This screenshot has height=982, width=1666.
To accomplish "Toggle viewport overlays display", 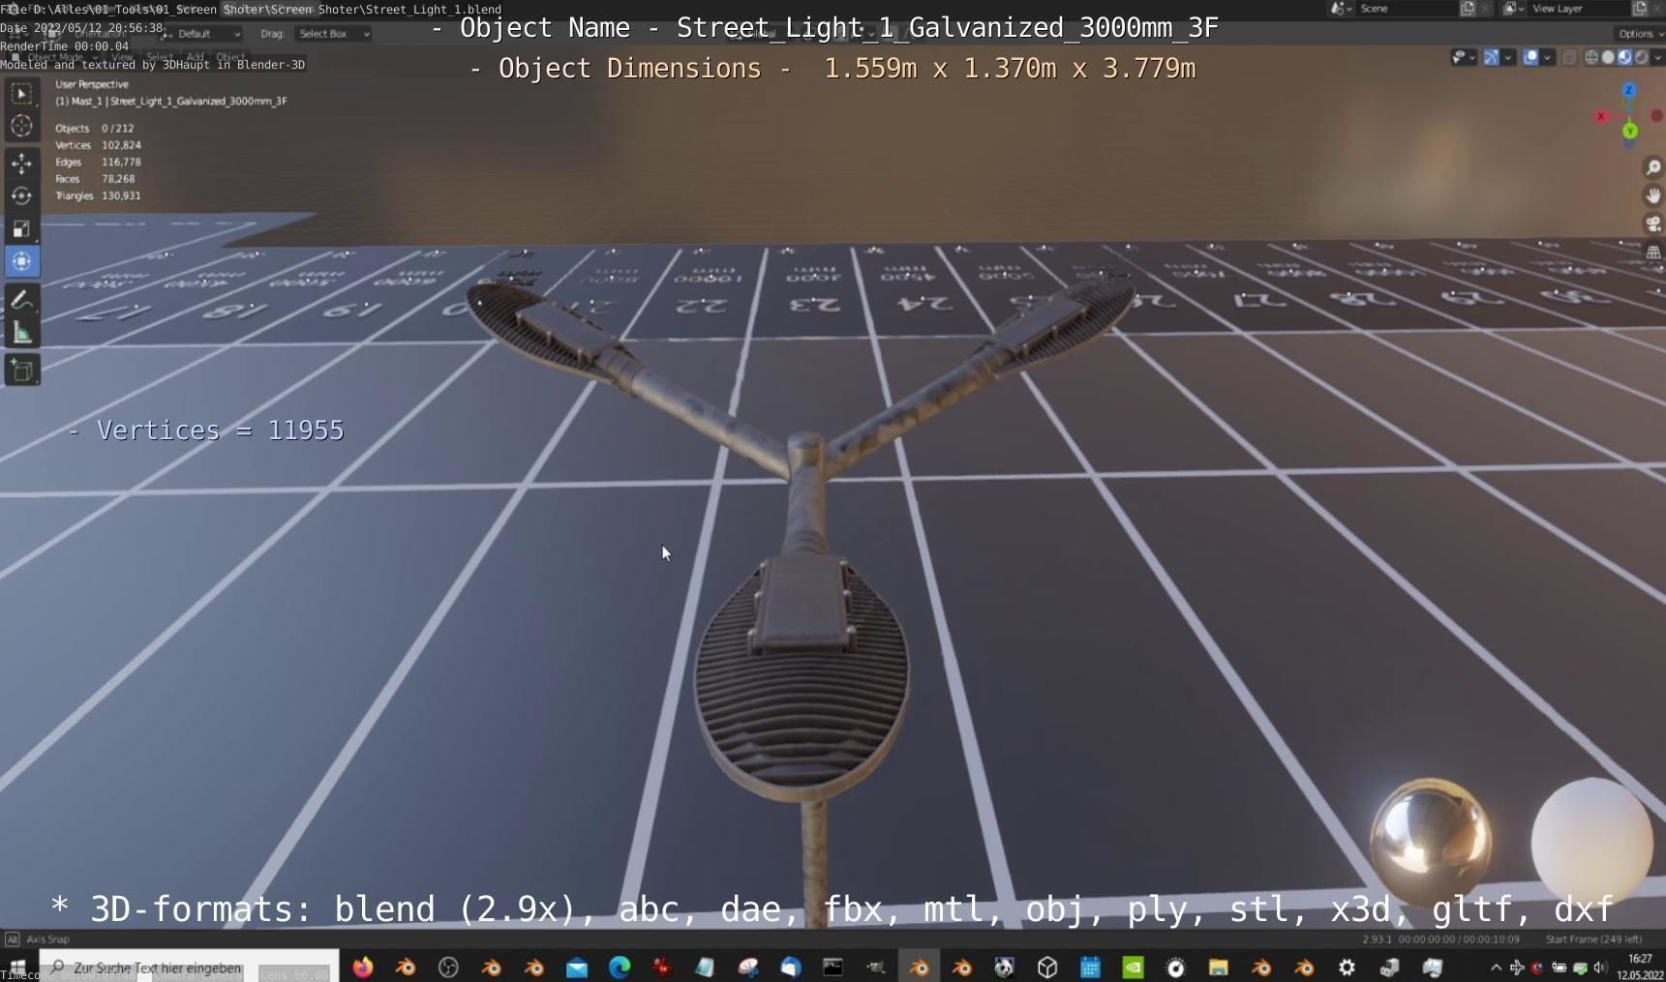I will 1530,58.
